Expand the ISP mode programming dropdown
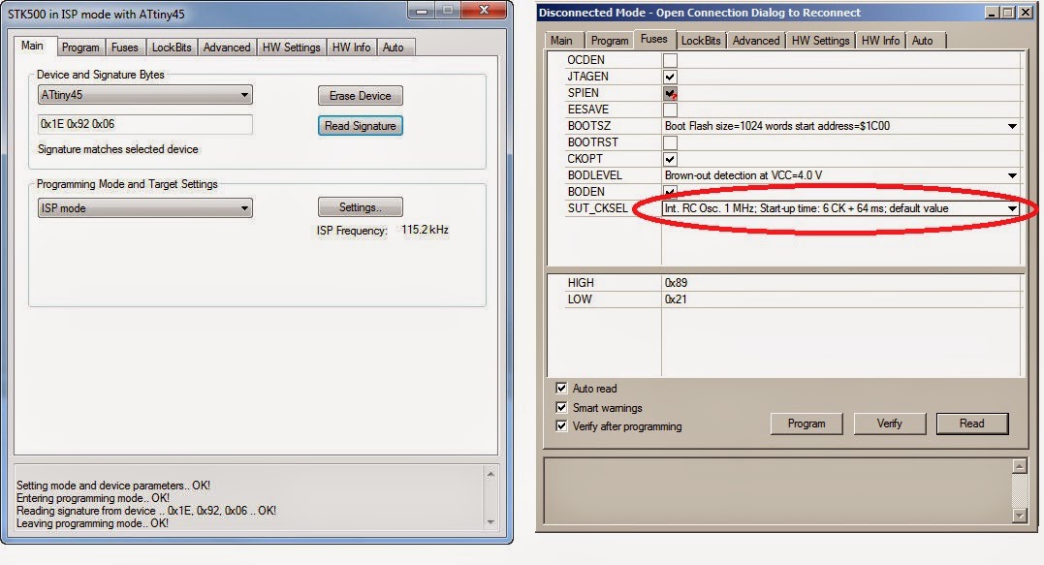 [x=145, y=208]
